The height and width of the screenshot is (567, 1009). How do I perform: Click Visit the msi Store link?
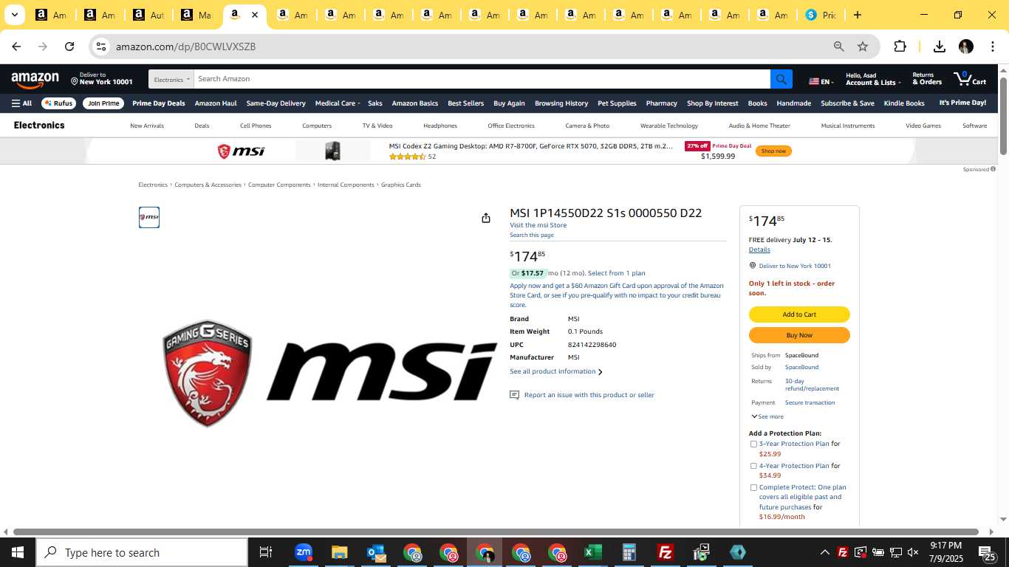pos(538,225)
